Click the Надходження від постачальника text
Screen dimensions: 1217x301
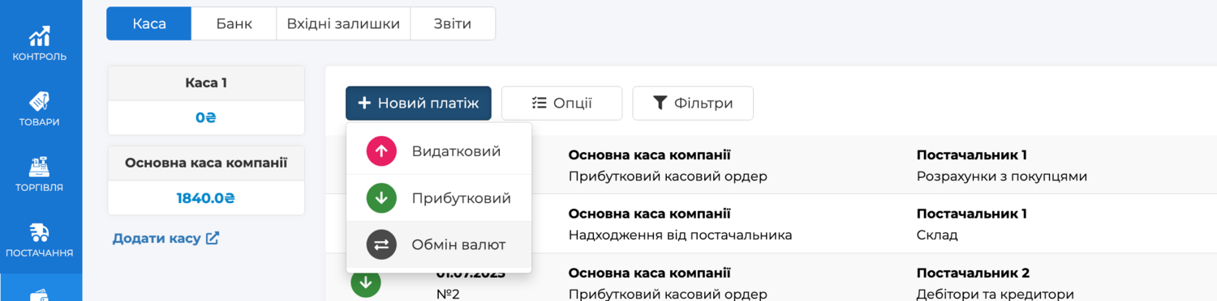pos(680,235)
